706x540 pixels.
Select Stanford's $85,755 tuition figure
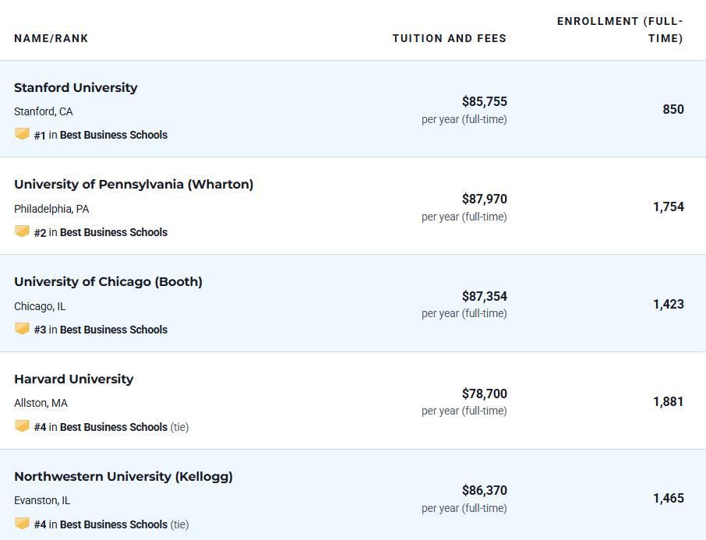coord(485,102)
